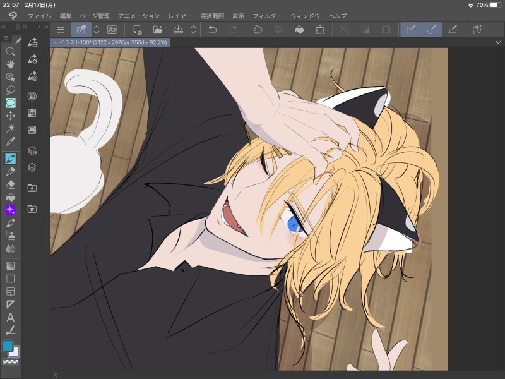Select the 3D Object operation tool
The height and width of the screenshot is (379, 505).
(10, 77)
